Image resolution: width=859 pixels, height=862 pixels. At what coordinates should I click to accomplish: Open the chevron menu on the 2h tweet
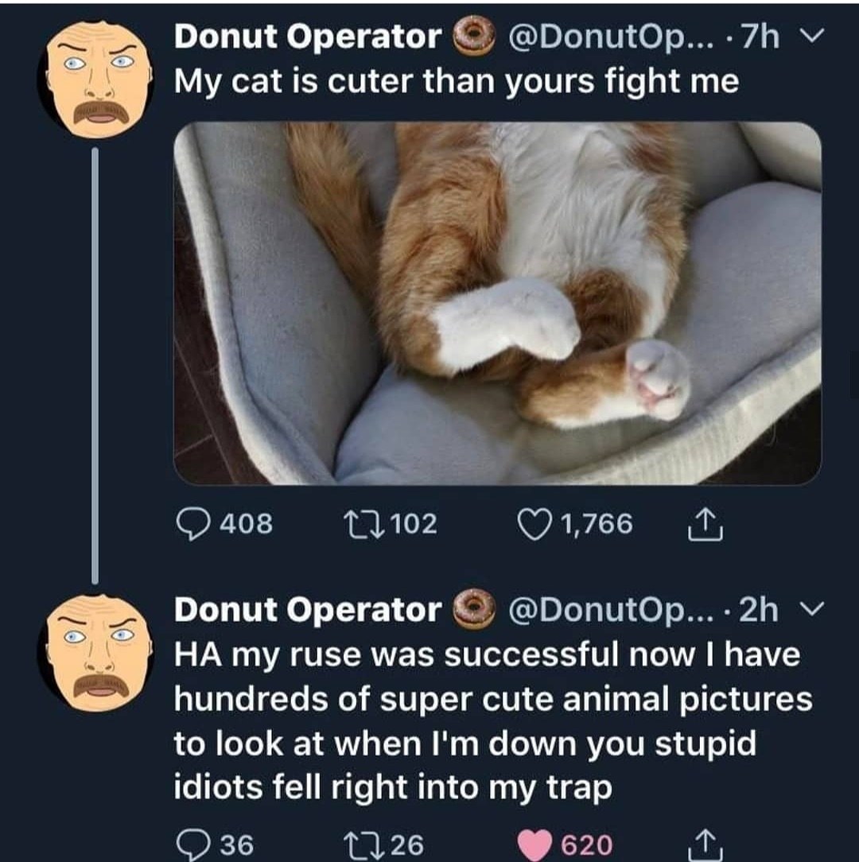(x=806, y=610)
